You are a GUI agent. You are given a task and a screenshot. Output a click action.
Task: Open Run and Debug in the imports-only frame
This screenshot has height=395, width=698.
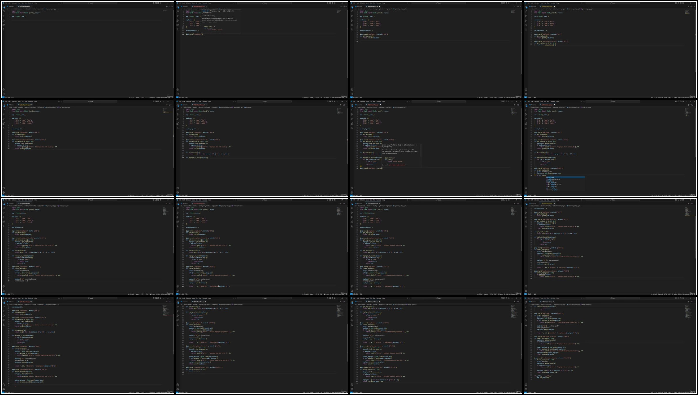click(3, 20)
